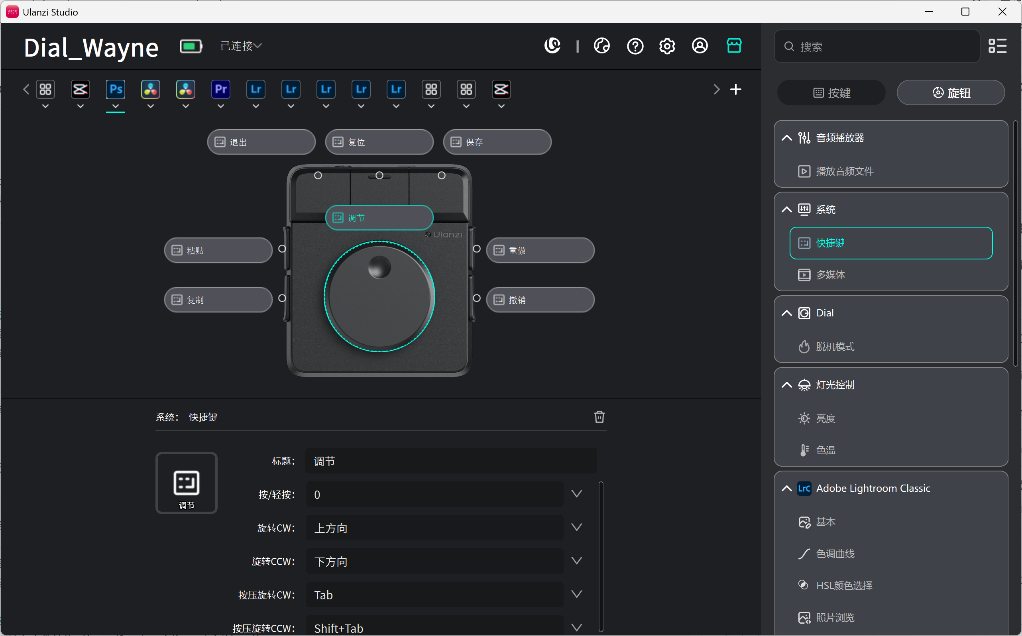Click the 保存 key button

coord(497,142)
